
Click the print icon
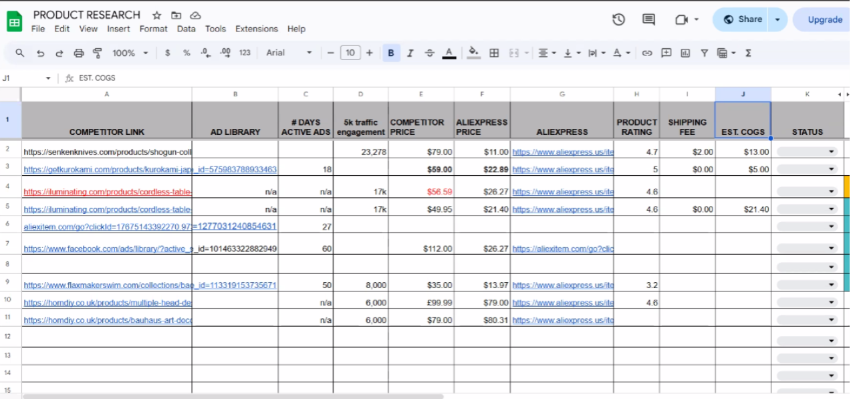click(x=79, y=53)
